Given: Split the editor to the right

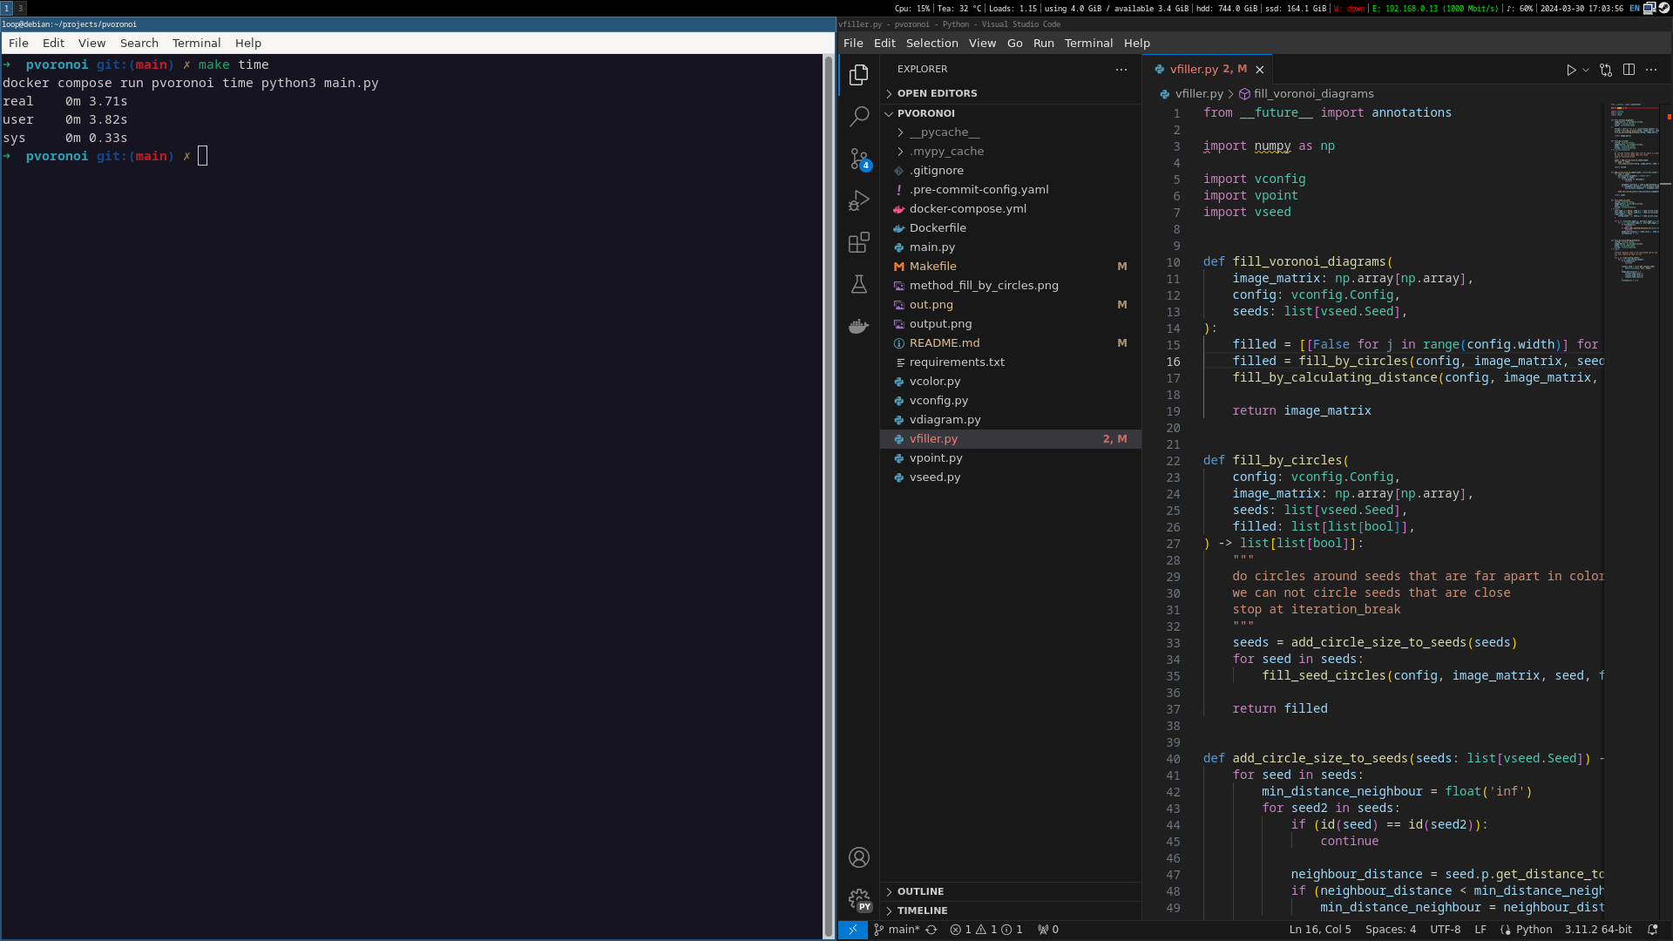Looking at the screenshot, I should (1629, 70).
